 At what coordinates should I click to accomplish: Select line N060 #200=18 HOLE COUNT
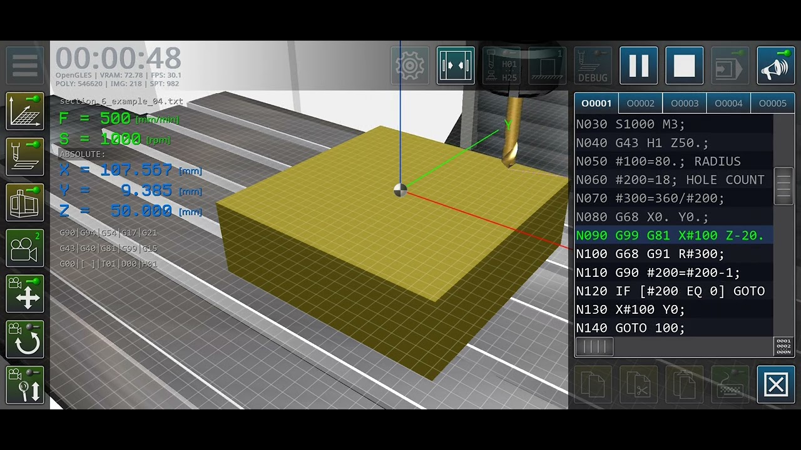(x=674, y=180)
